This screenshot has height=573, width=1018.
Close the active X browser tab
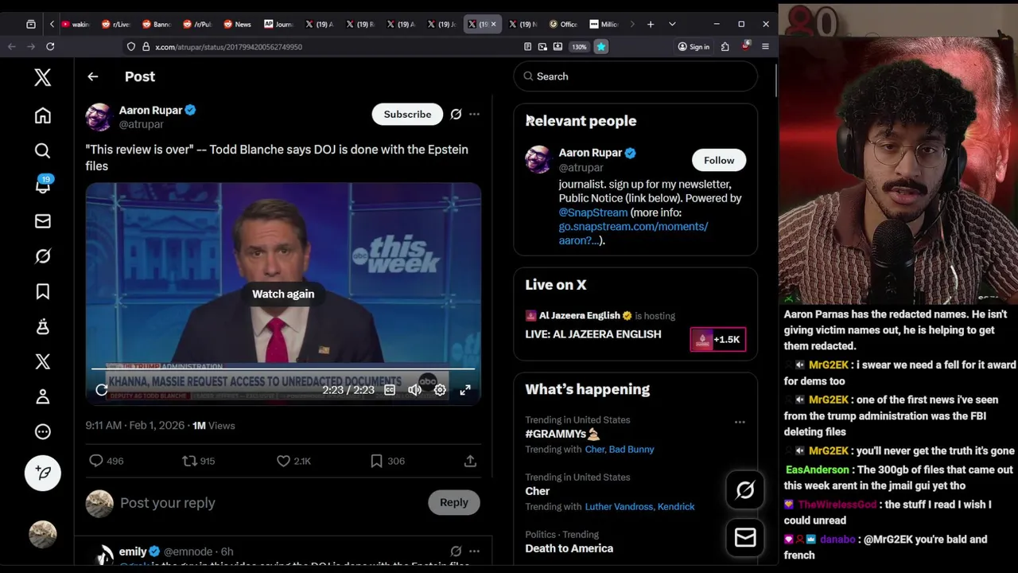coord(493,25)
